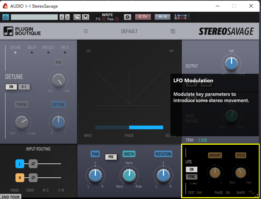Open the hamburger preset menu icon
The width and height of the screenshot is (261, 199).
86,31
